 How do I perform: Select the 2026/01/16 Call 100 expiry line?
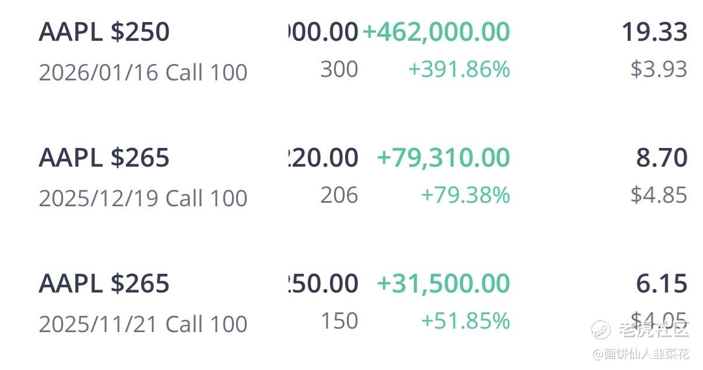[143, 73]
